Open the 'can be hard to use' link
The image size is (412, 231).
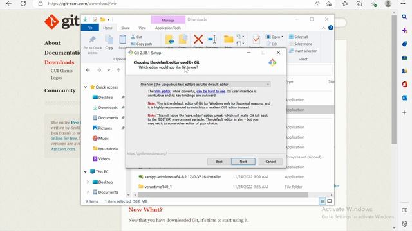coord(211,91)
